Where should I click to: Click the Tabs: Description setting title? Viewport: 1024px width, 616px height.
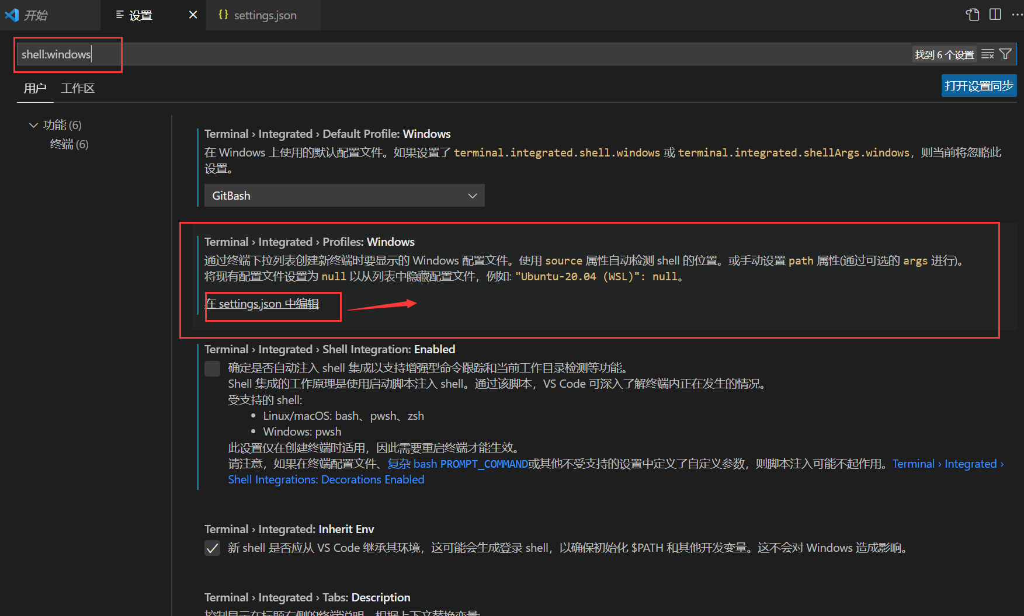(307, 597)
